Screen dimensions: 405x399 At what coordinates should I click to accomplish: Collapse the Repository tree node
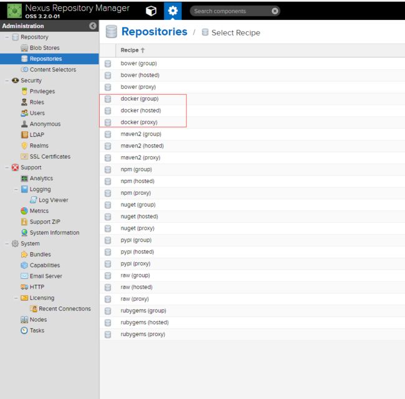[7, 37]
